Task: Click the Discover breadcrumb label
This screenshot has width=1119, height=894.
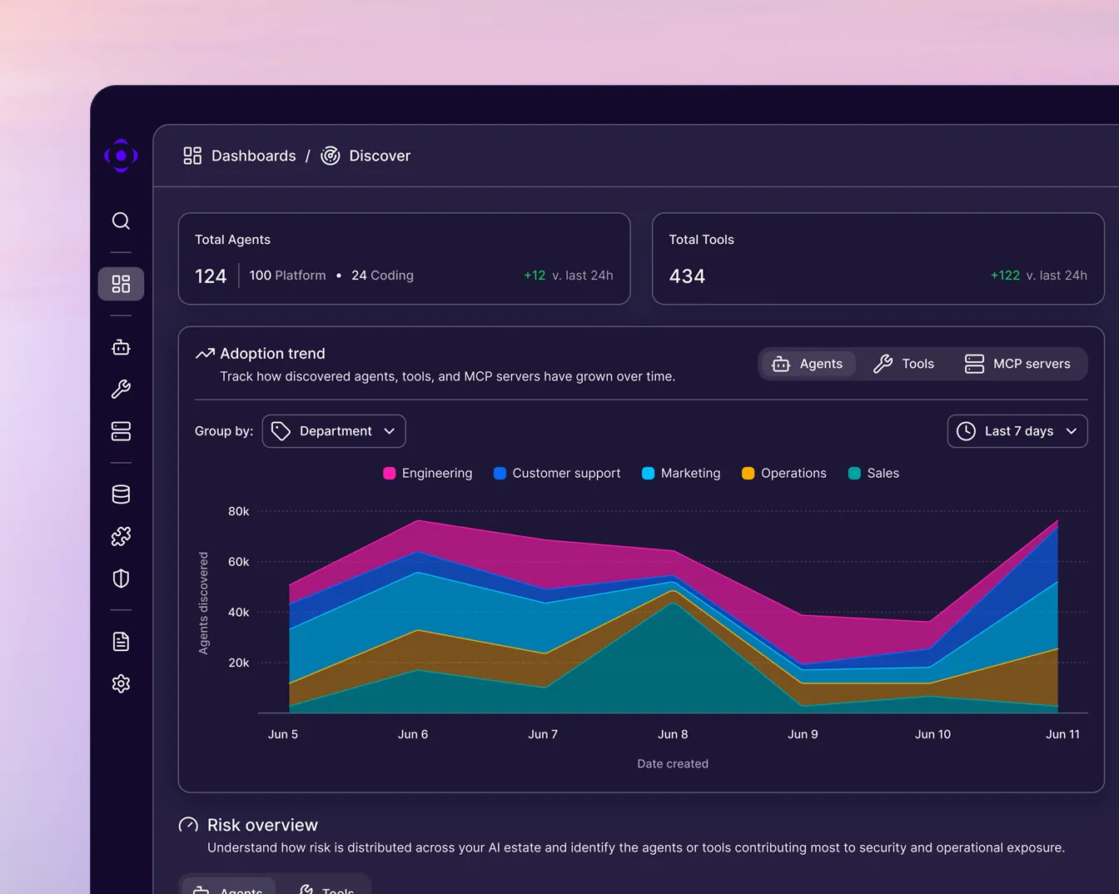Action: click(x=380, y=156)
